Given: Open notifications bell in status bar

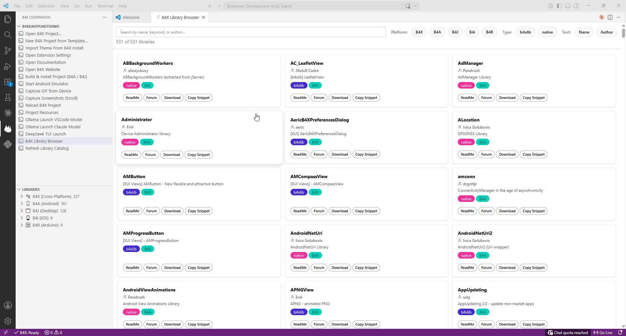Looking at the screenshot, I should pyautogui.click(x=620, y=332).
